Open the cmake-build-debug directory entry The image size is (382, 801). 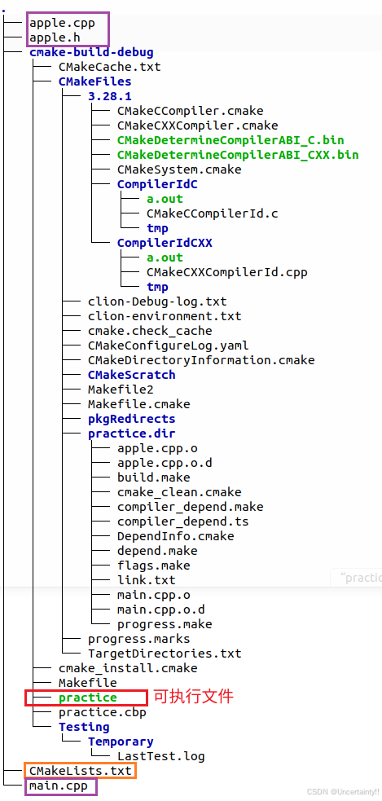click(91, 52)
